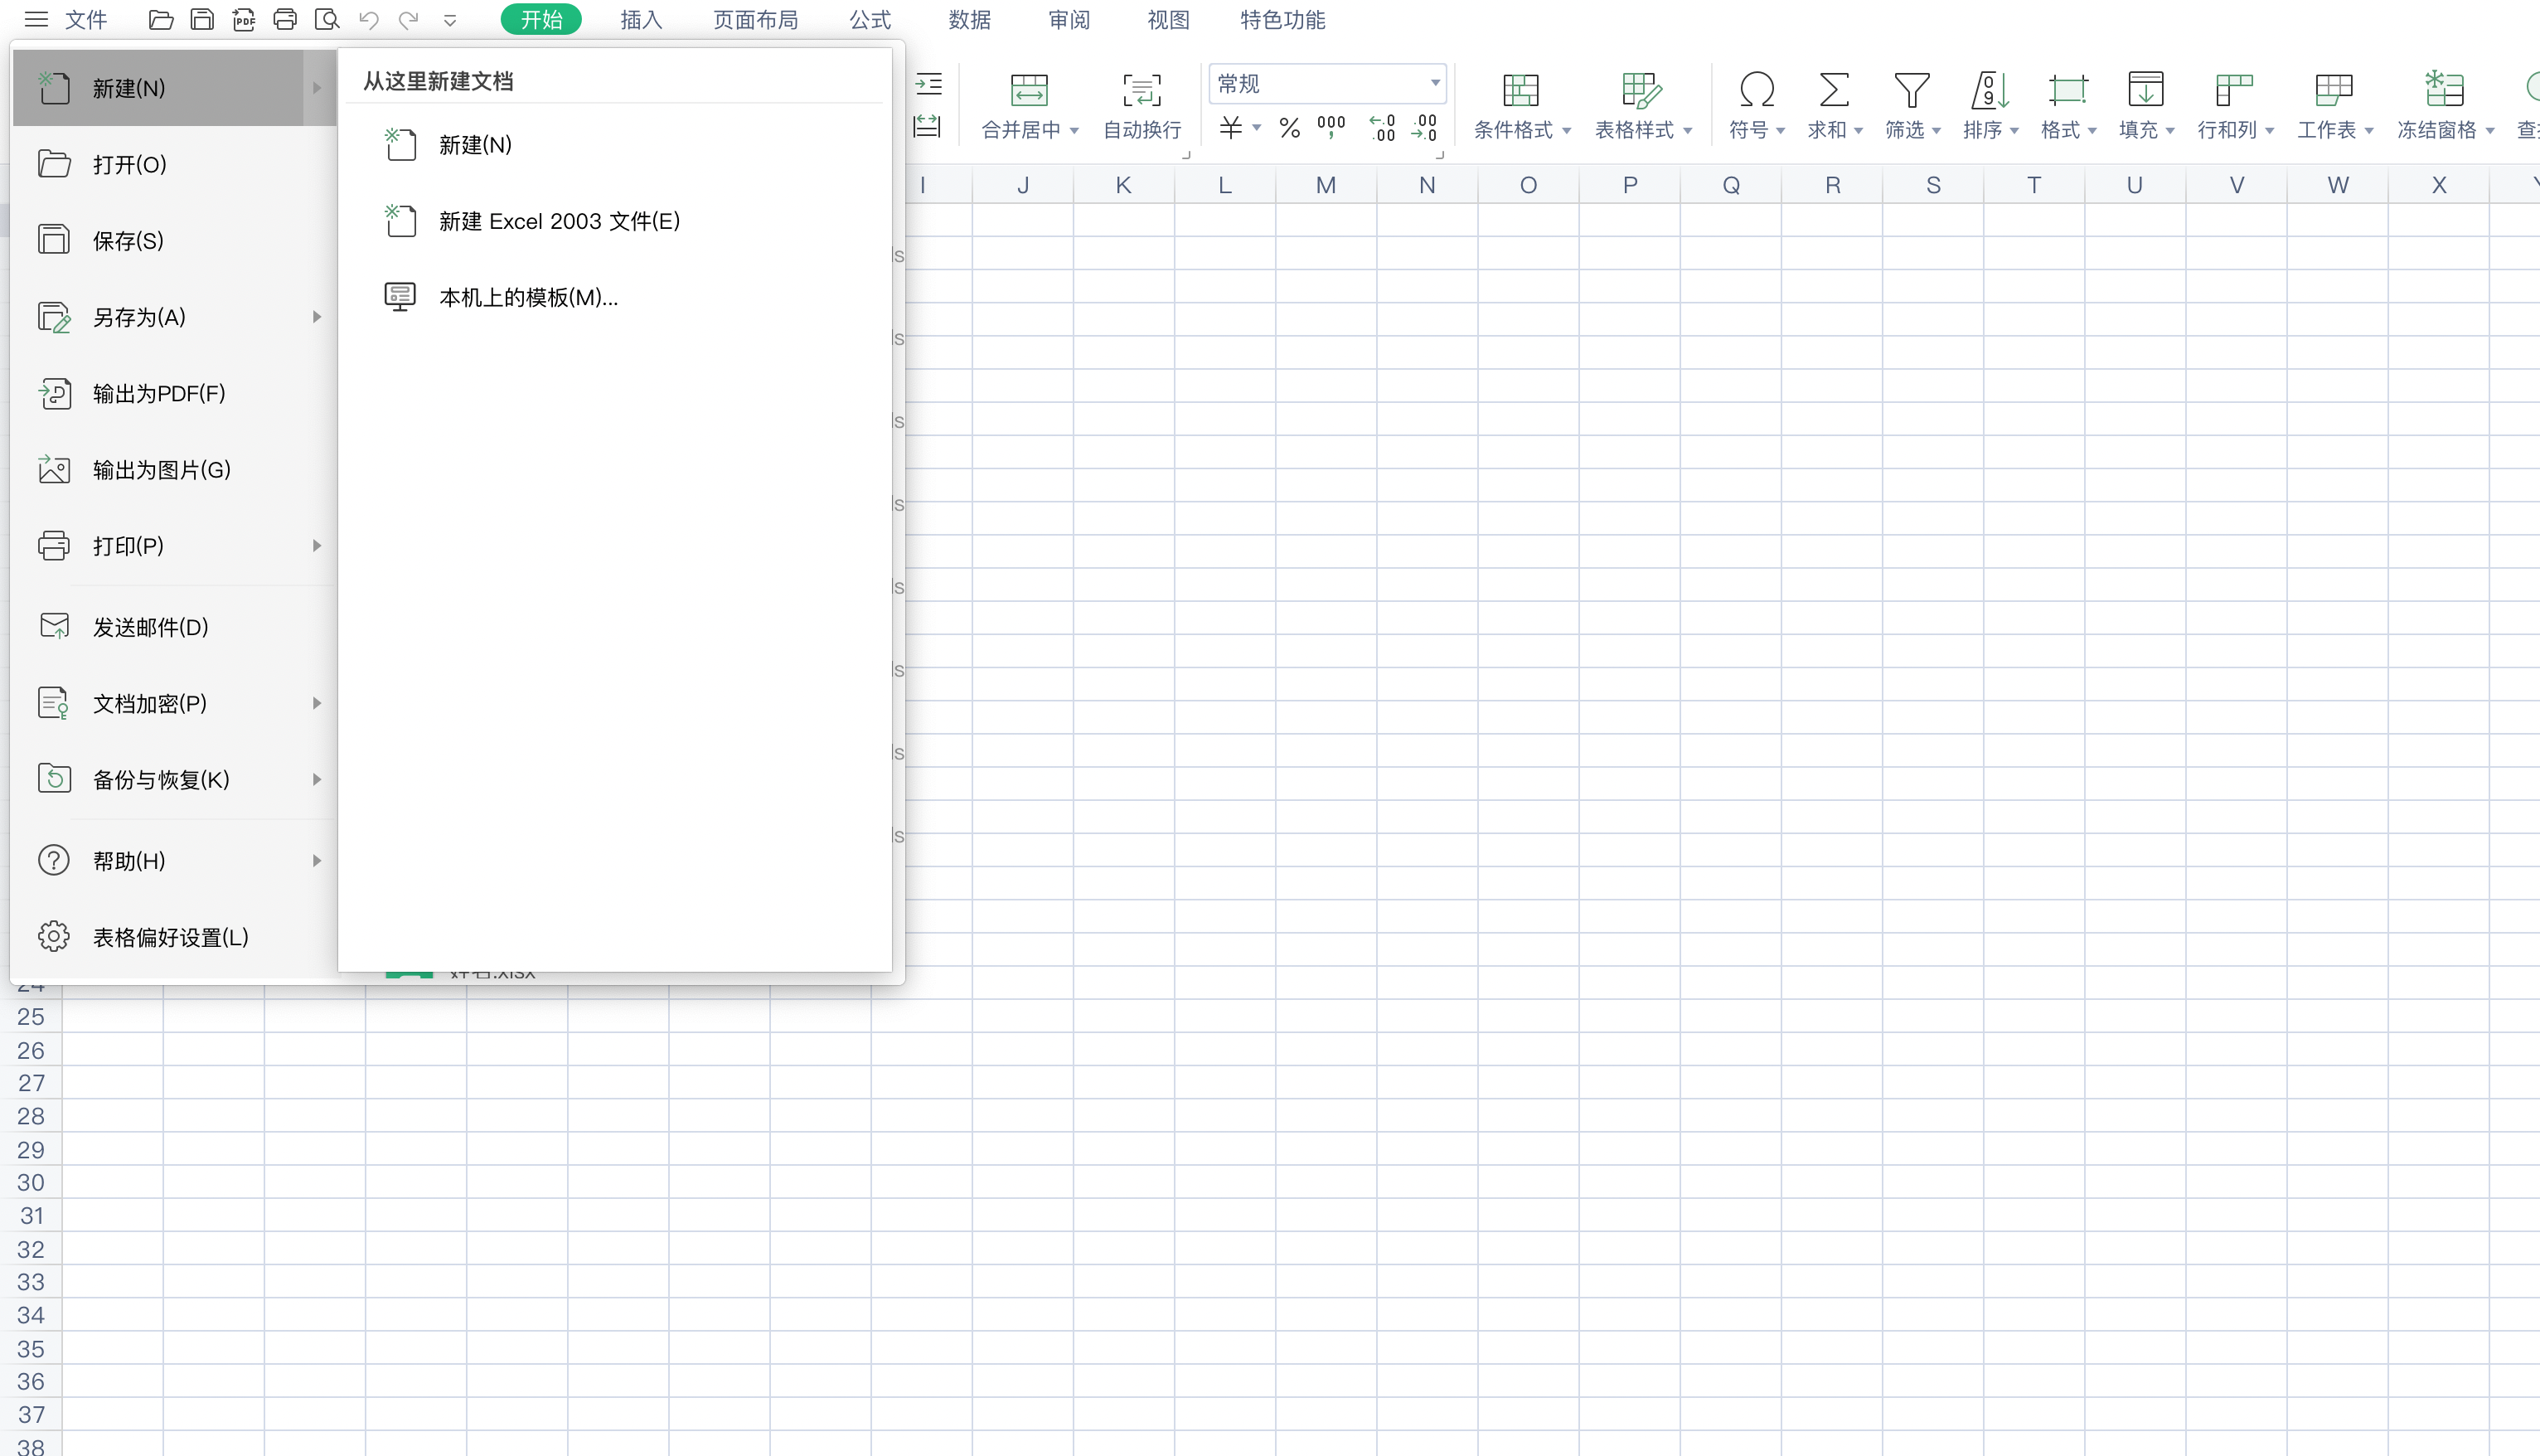Click the 符号 symbol omega icon
The width and height of the screenshot is (2540, 1456).
pyautogui.click(x=1757, y=90)
